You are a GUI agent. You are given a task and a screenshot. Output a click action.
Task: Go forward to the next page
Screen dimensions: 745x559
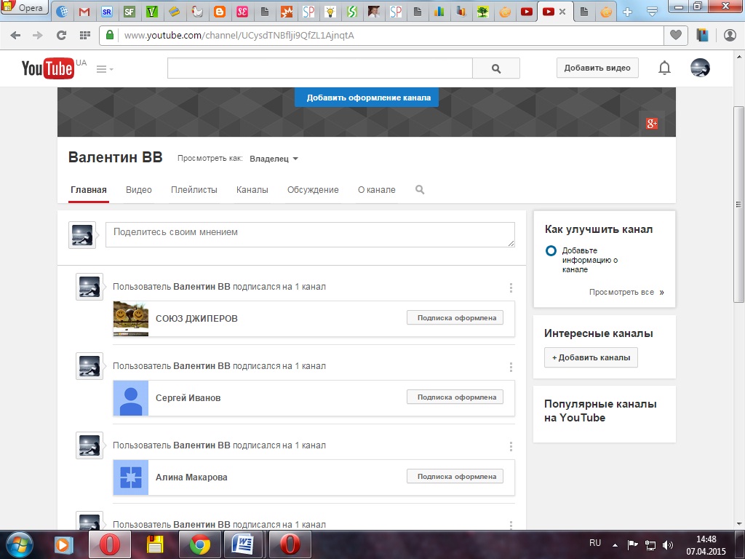(38, 35)
